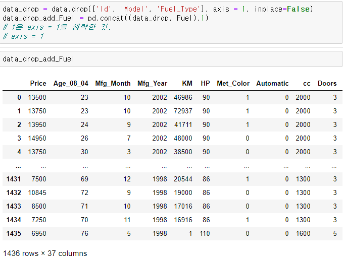
Task: Click the KM value 46986
Action: [183, 97]
